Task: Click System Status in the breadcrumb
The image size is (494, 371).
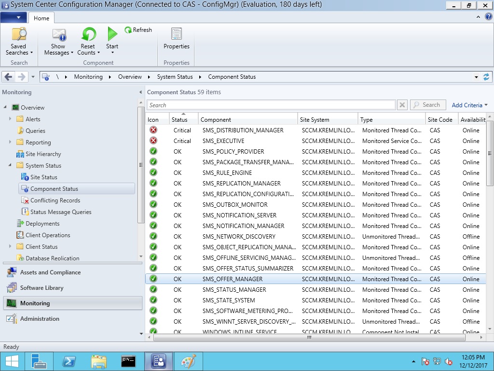Action: pos(175,77)
